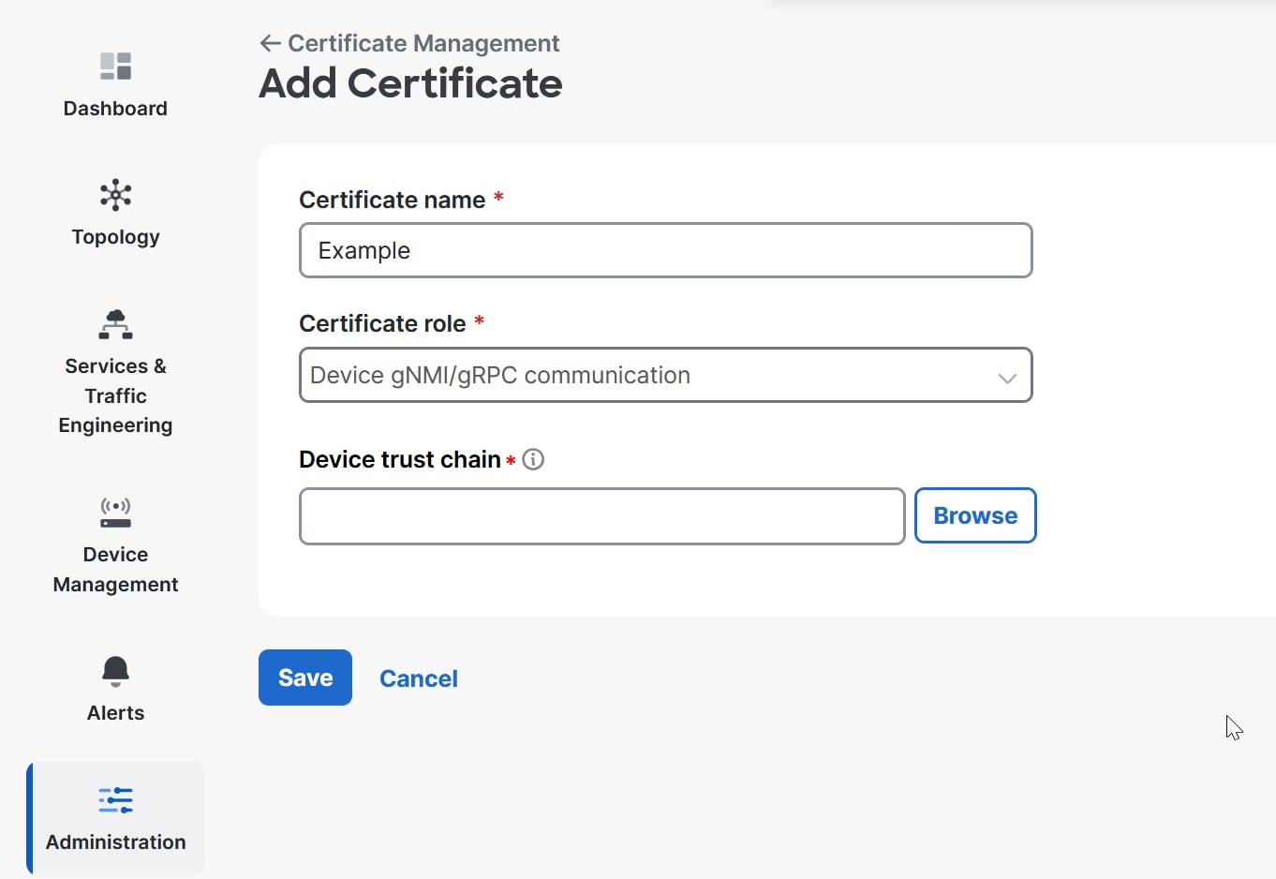Image resolution: width=1276 pixels, height=879 pixels.
Task: Click the Certificate role chevron arrow
Action: [1007, 378]
